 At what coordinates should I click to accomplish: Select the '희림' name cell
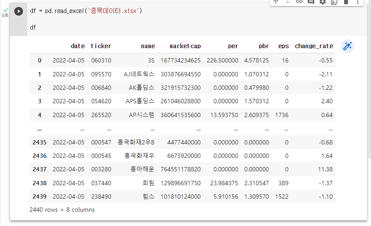point(148,183)
